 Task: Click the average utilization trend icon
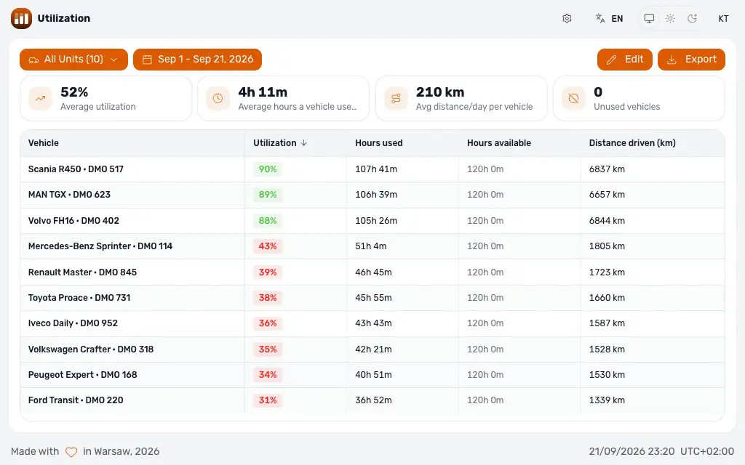coord(41,99)
